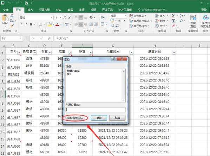Click the Cut scissors icon
The image size is (210, 156).
[x=12, y=16]
